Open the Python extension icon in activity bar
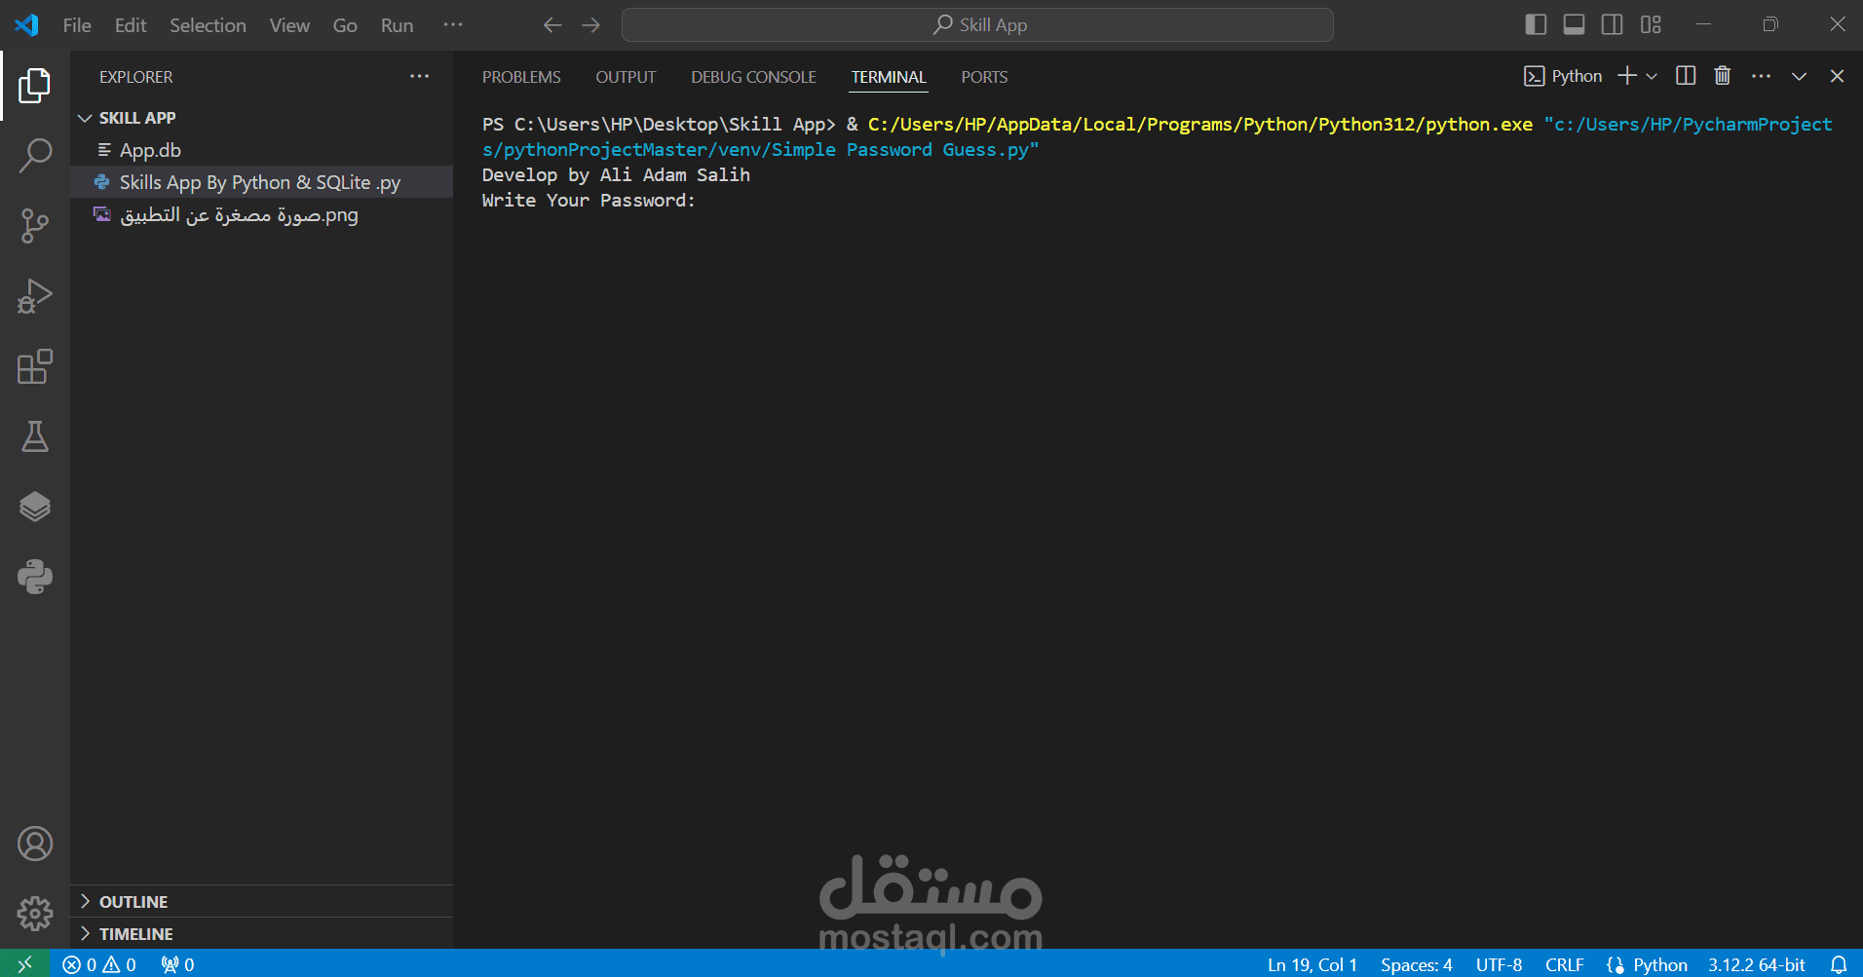This screenshot has width=1863, height=977. (x=35, y=577)
